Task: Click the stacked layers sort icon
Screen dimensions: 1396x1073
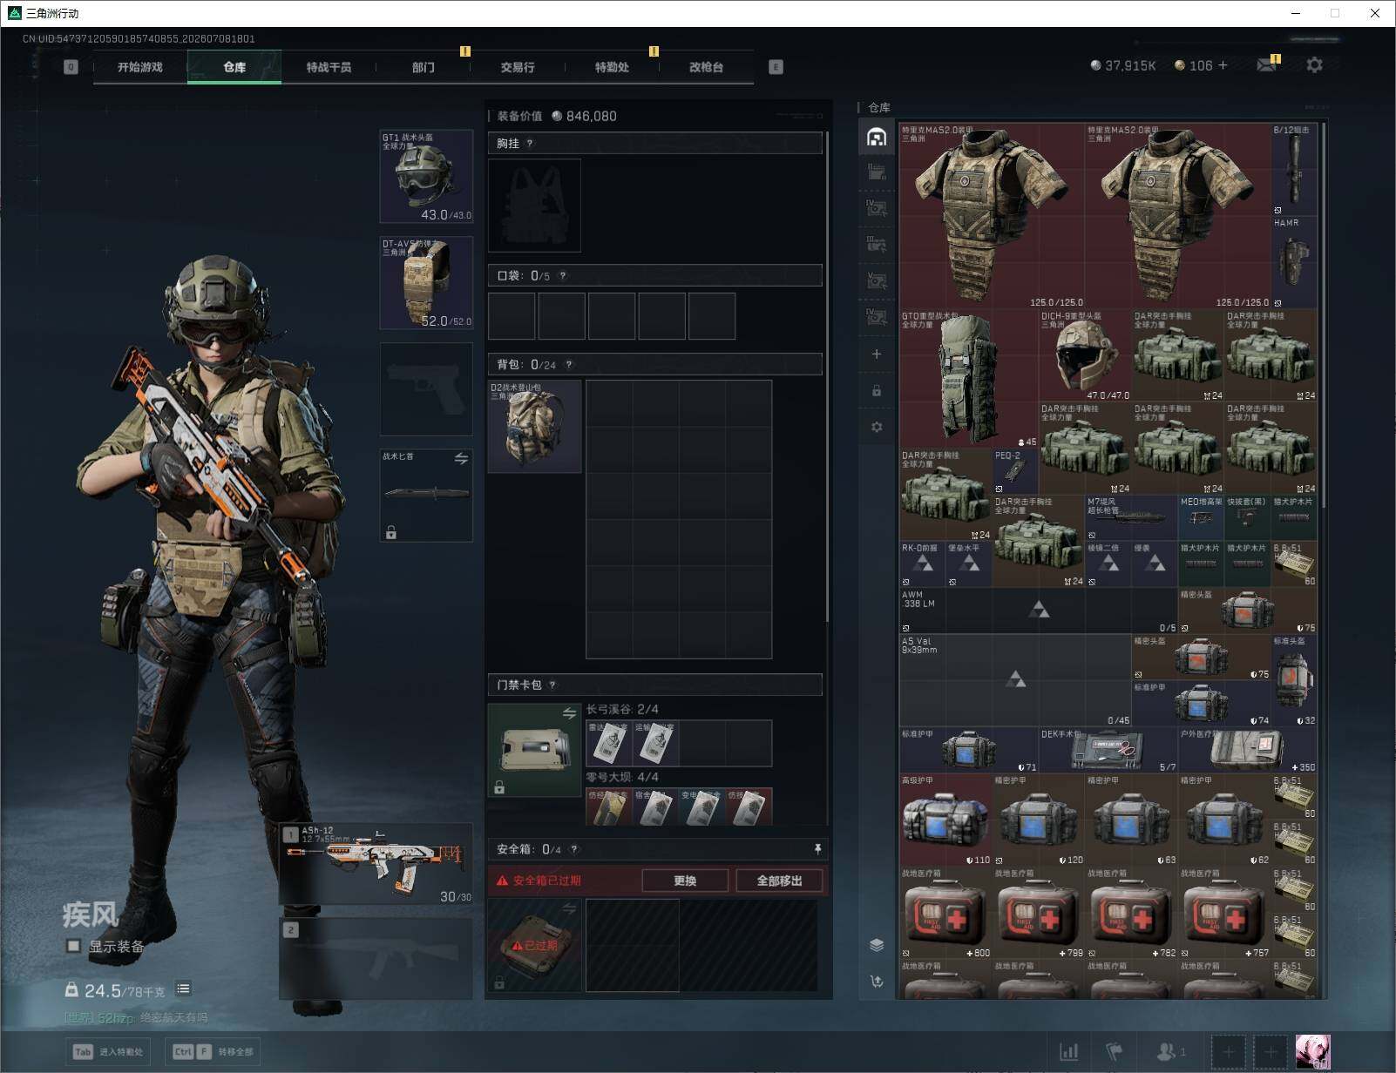Action: pos(877,945)
